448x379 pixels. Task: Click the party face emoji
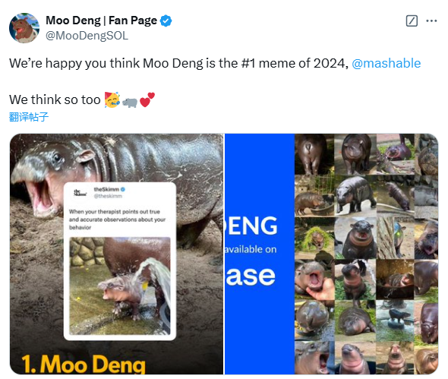112,99
